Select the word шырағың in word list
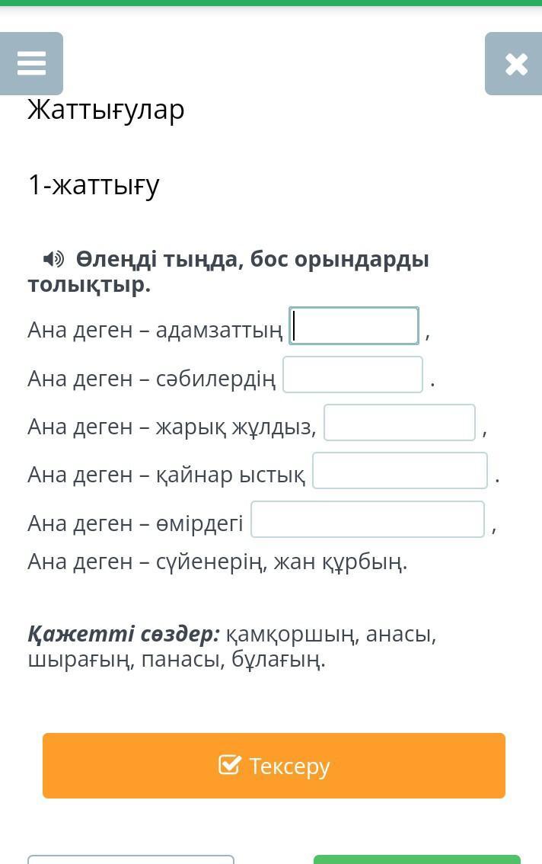 [78, 660]
